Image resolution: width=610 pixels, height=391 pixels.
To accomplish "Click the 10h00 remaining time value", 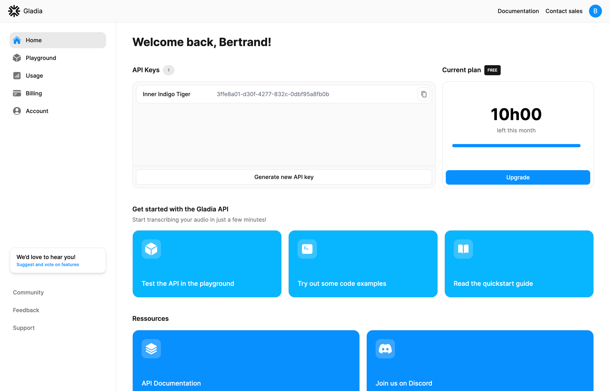I will (516, 114).
